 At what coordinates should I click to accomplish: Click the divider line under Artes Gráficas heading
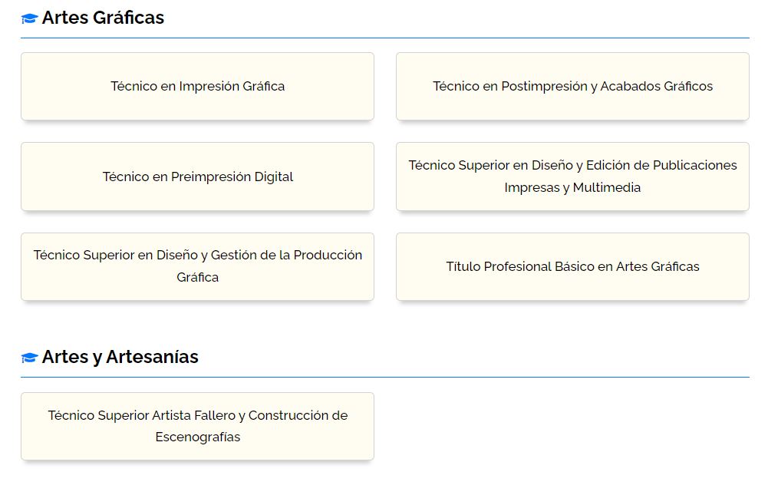click(384, 38)
